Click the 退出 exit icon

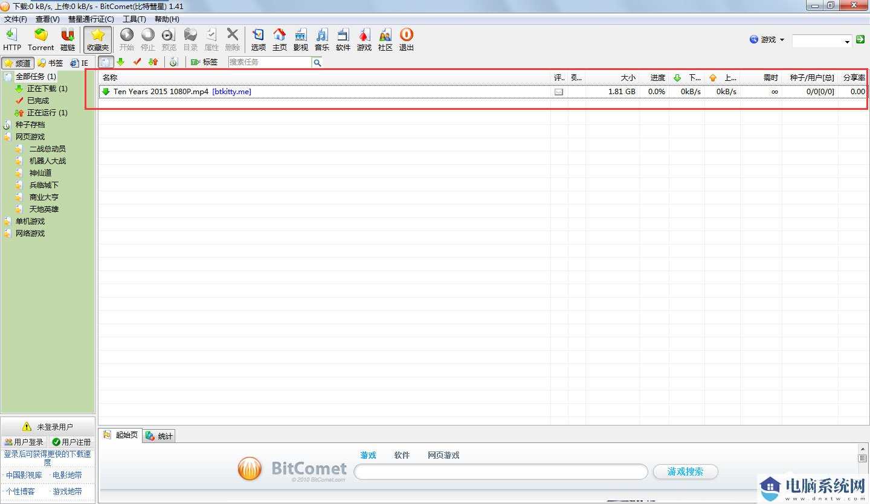click(x=406, y=39)
